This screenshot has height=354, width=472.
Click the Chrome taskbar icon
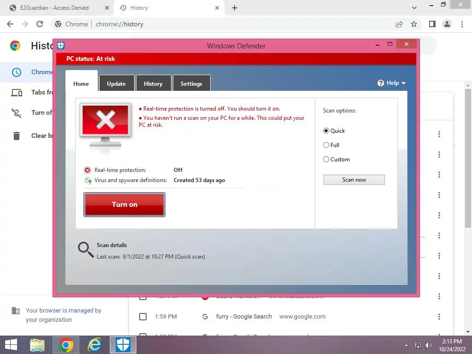pyautogui.click(x=66, y=345)
